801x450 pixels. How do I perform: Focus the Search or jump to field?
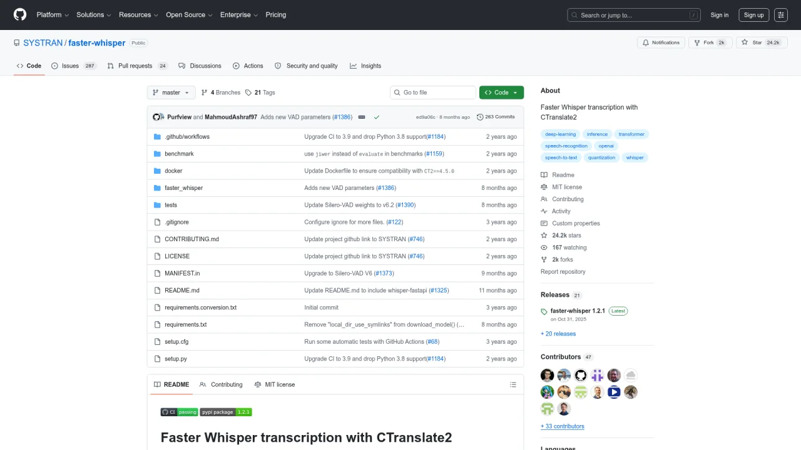[x=634, y=15]
